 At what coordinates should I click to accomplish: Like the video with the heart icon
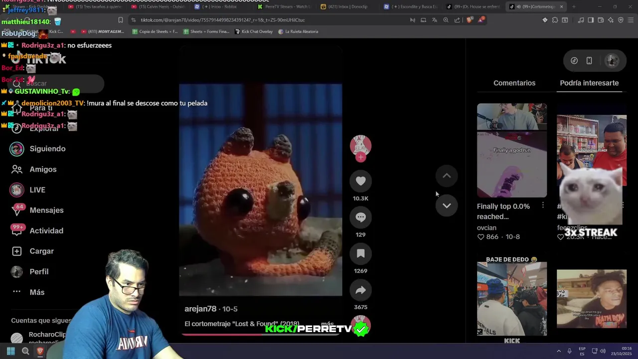360,181
